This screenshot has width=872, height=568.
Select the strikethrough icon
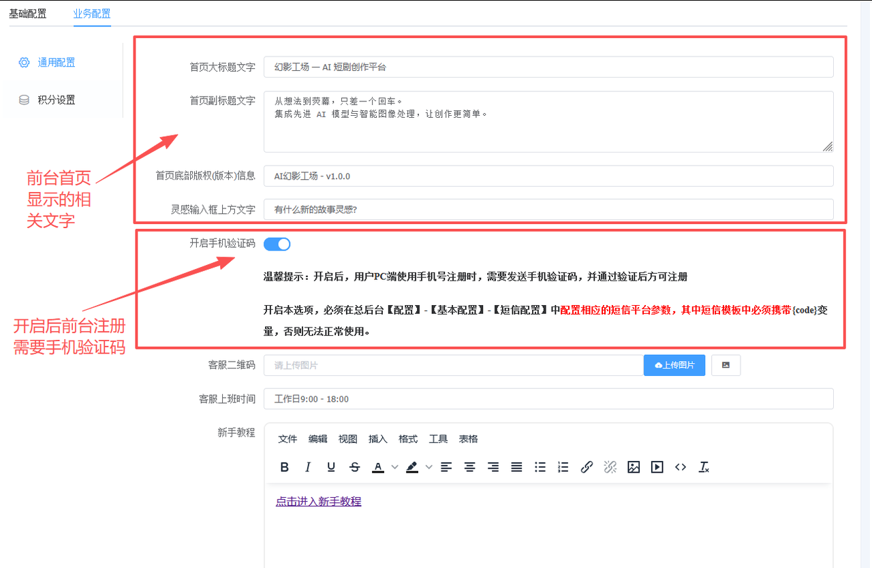coord(354,467)
